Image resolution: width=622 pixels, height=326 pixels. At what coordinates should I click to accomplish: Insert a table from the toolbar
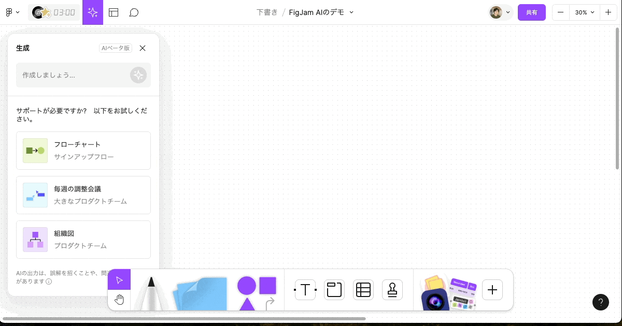pyautogui.click(x=363, y=290)
